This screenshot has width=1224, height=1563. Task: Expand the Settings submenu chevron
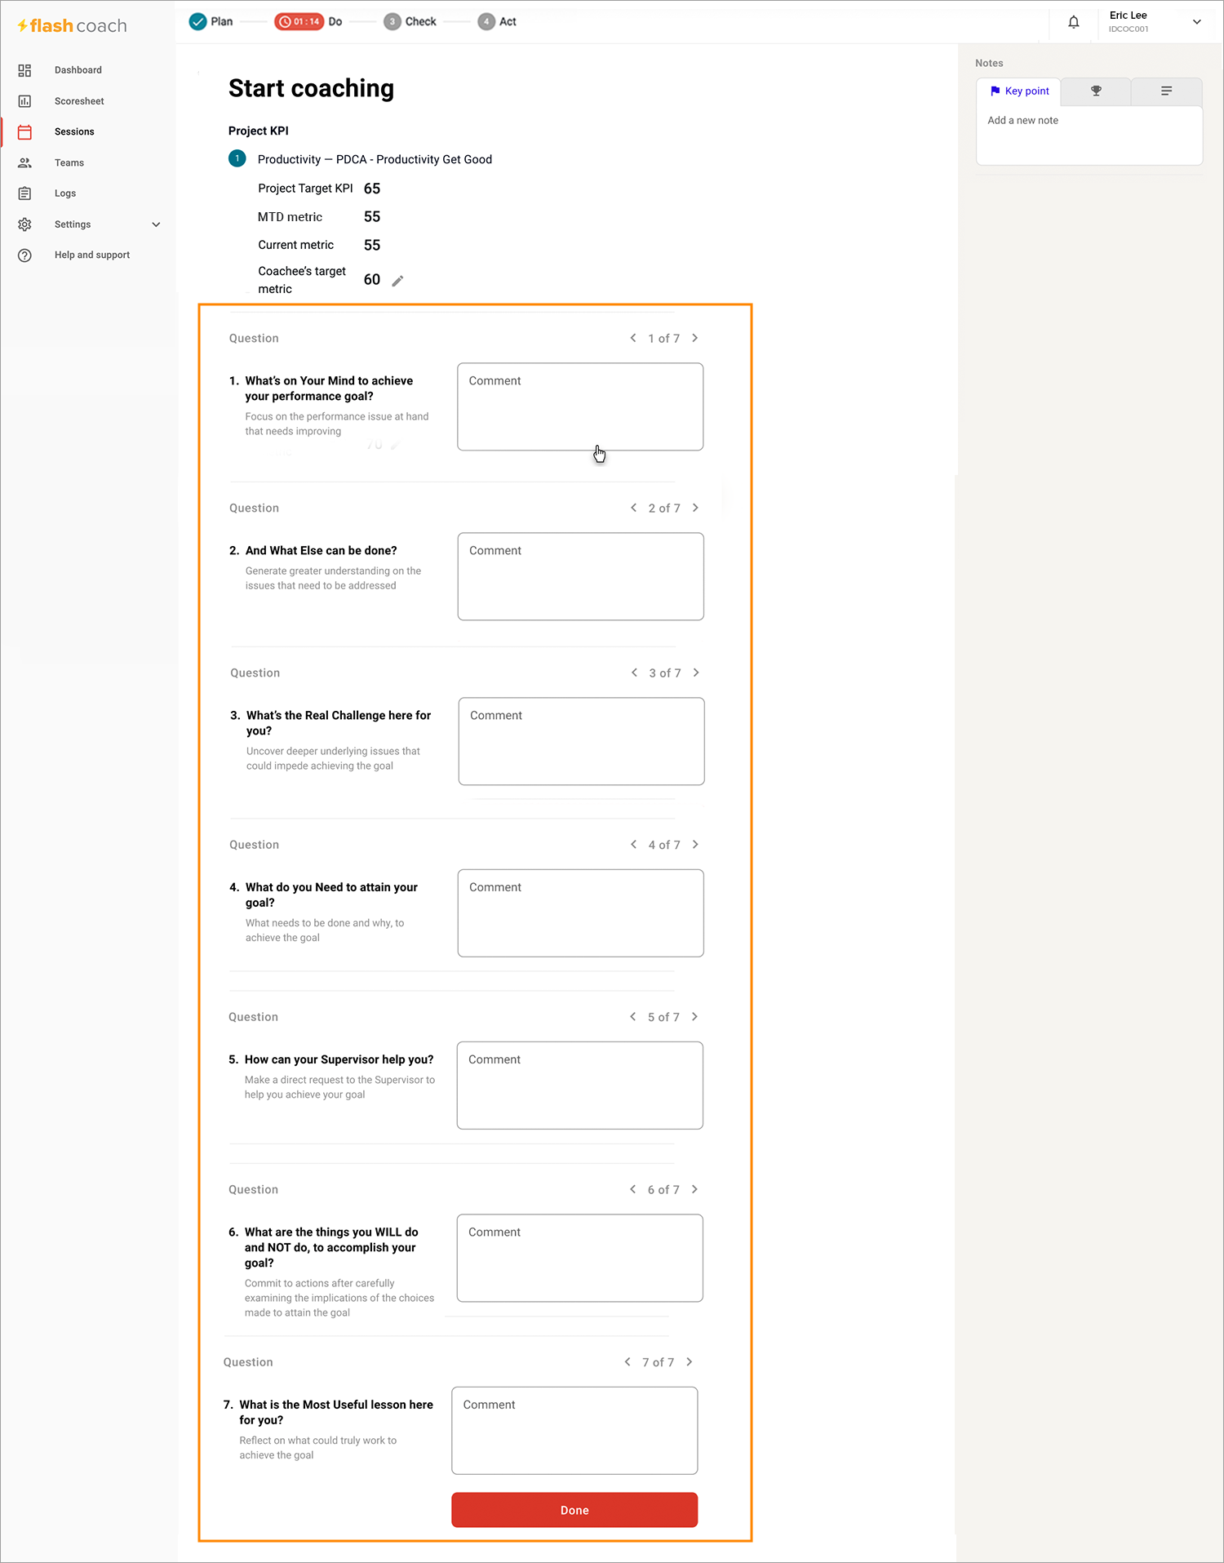click(156, 224)
